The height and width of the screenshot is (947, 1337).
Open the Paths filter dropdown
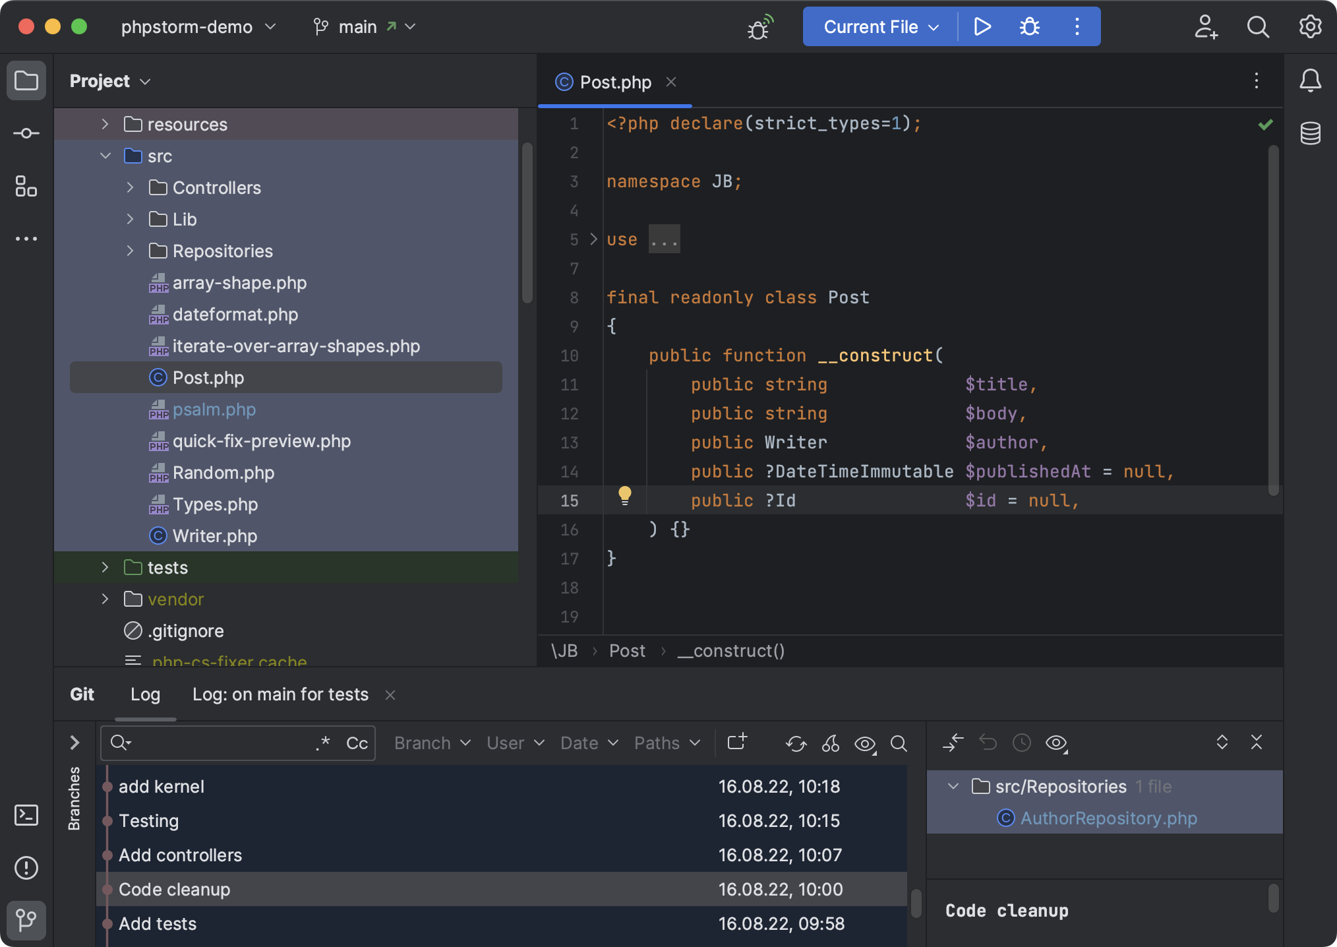pos(667,743)
